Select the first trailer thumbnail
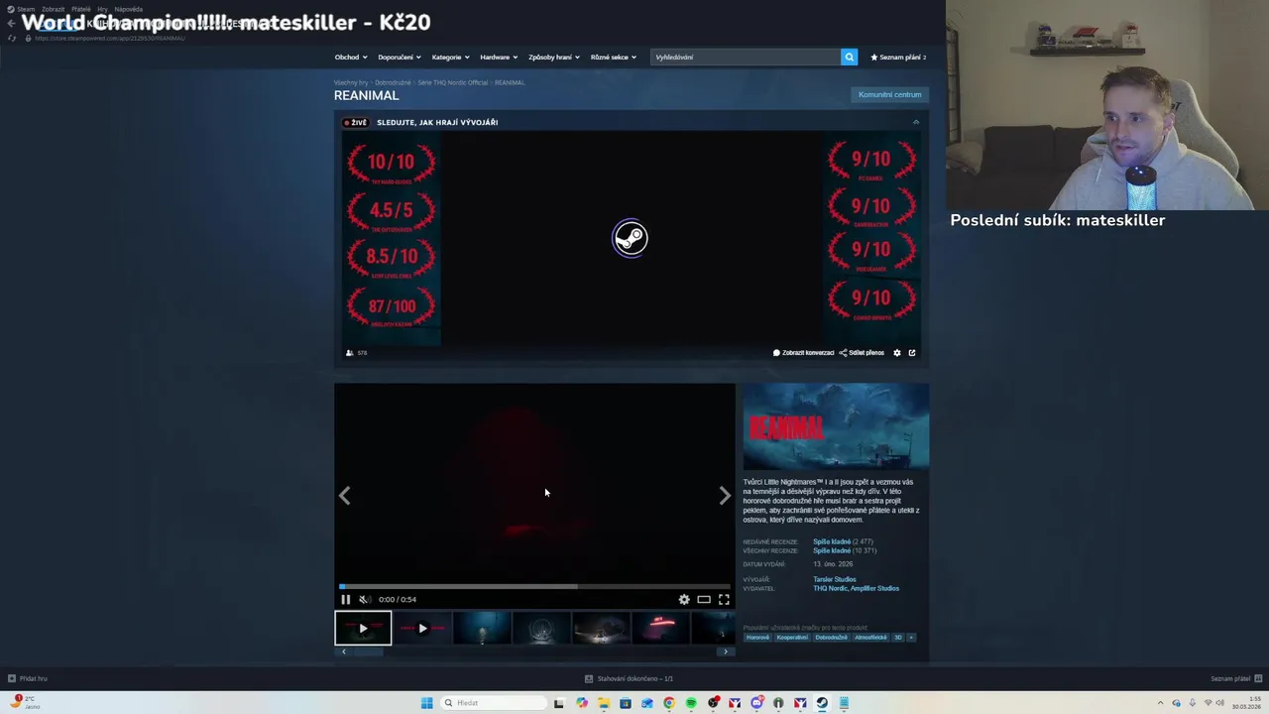1269x714 pixels. coord(363,628)
